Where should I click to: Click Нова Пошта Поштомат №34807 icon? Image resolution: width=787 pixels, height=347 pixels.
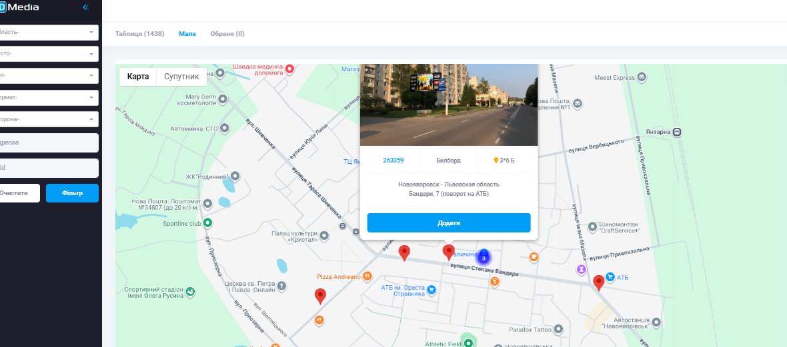tap(207, 204)
